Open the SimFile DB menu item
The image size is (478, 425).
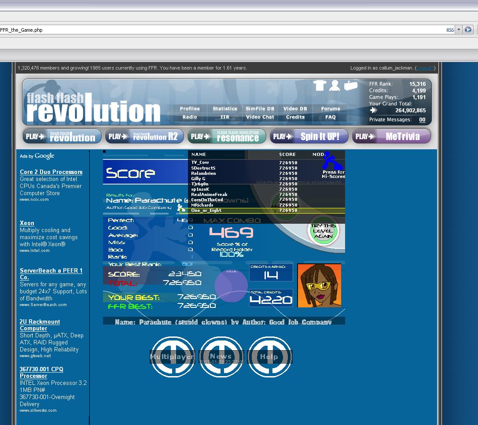pos(260,109)
